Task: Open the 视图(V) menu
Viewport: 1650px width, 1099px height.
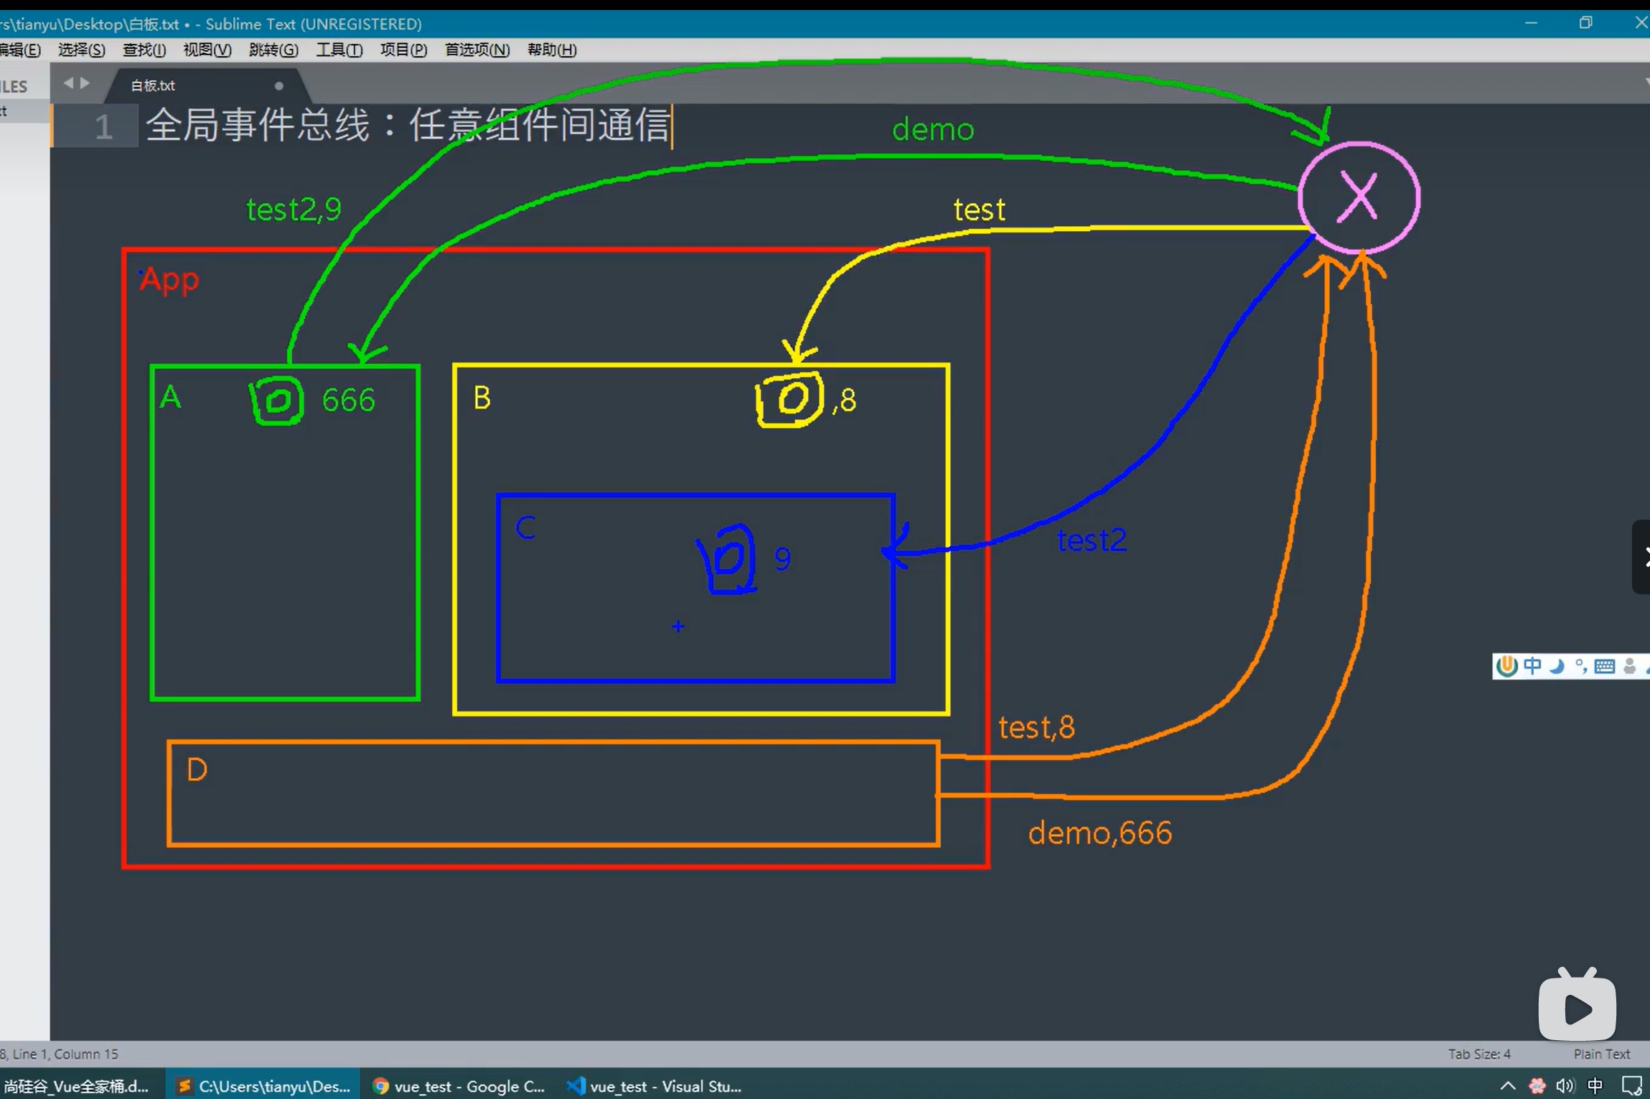Action: tap(207, 50)
